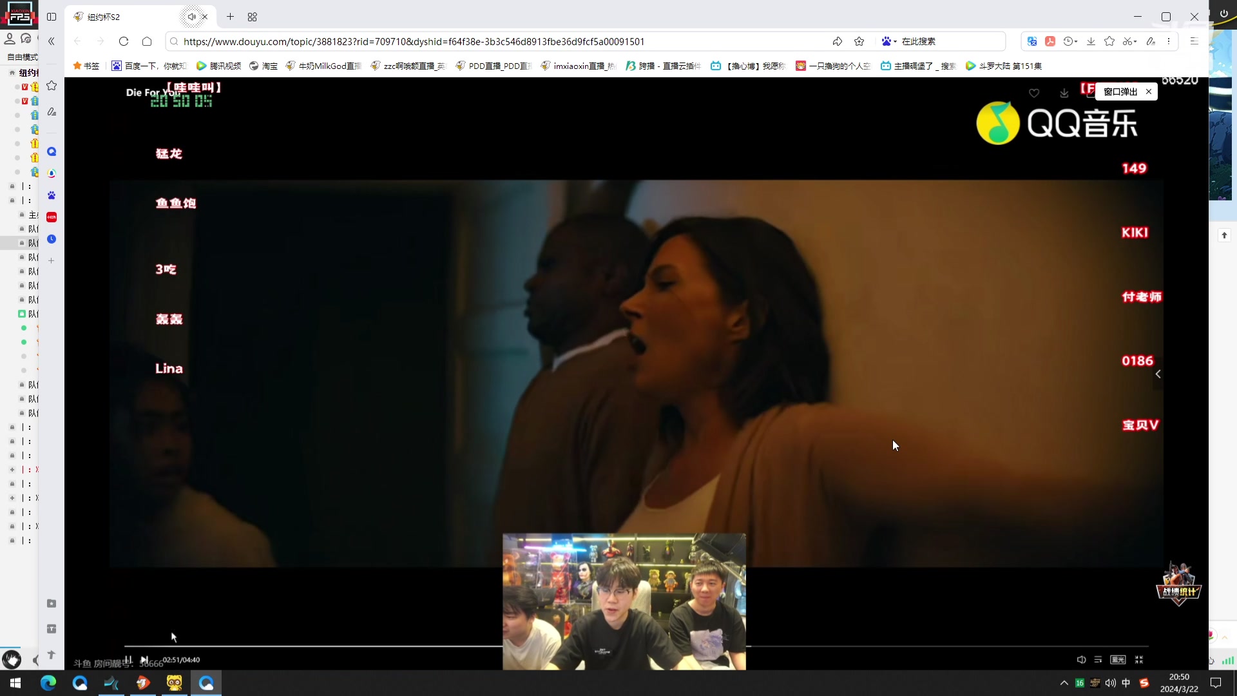This screenshot has height=696, width=1237.
Task: Click the streamer webcam overlay
Action: [x=624, y=602]
